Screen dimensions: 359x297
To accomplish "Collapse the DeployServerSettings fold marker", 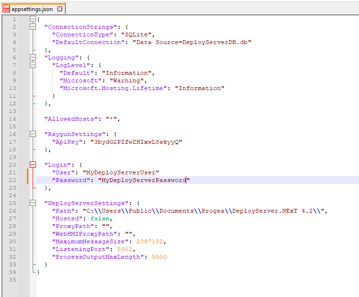I will [33, 203].
